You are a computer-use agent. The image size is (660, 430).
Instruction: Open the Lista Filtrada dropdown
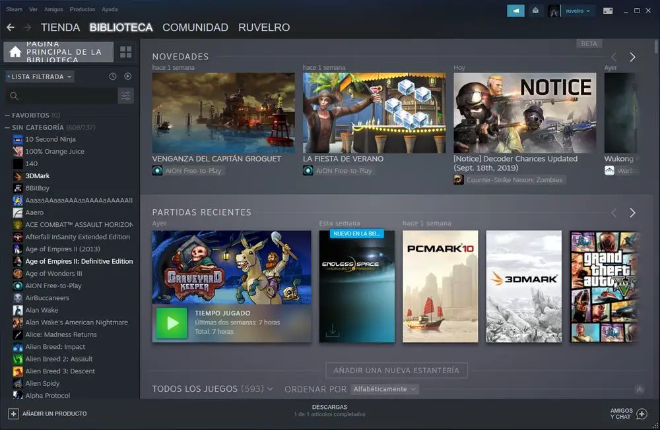pos(40,77)
